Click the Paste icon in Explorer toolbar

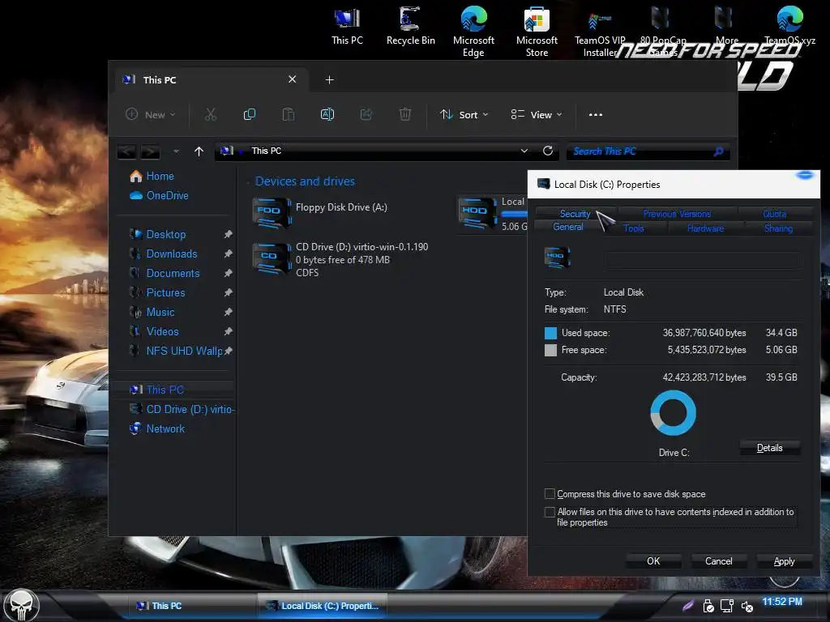[288, 114]
